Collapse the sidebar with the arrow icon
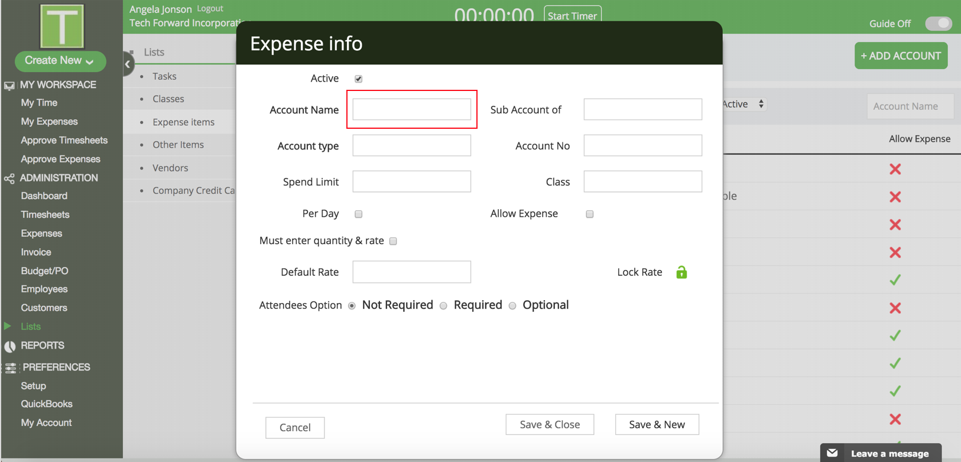The width and height of the screenshot is (961, 462). (128, 64)
